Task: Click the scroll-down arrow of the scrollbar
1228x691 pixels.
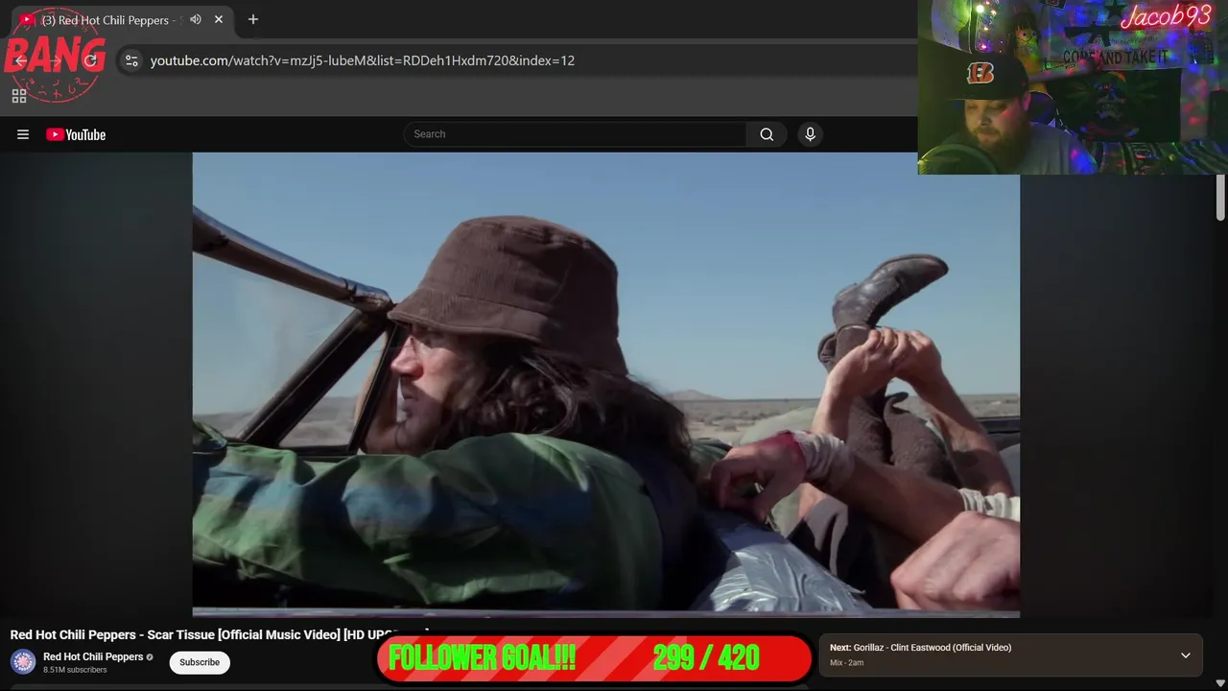Action: coord(1220,683)
